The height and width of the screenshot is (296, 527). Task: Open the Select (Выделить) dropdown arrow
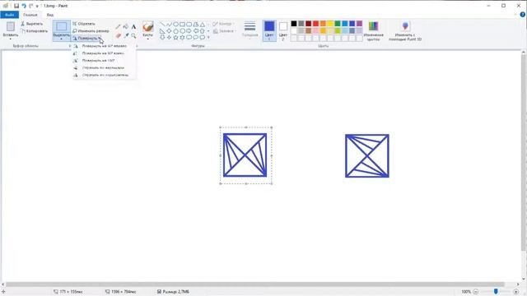[x=62, y=39]
